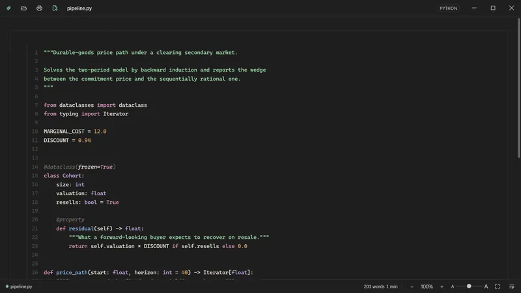Viewport: 521px width, 293px height.
Task: Click the green pen app logo icon
Action: coord(8,8)
